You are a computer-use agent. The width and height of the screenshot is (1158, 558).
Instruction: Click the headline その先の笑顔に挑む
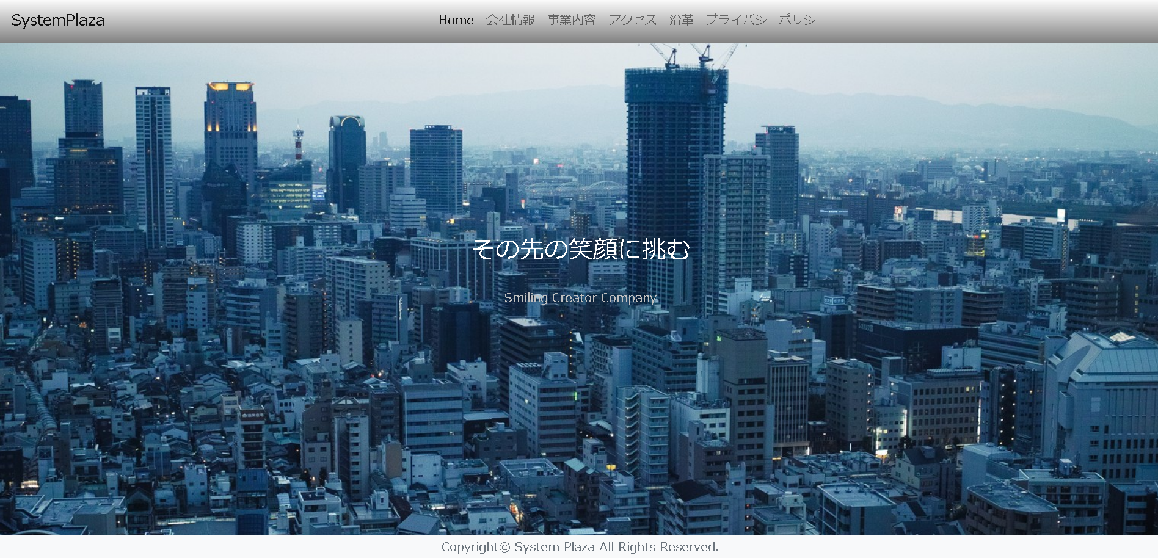(x=581, y=249)
